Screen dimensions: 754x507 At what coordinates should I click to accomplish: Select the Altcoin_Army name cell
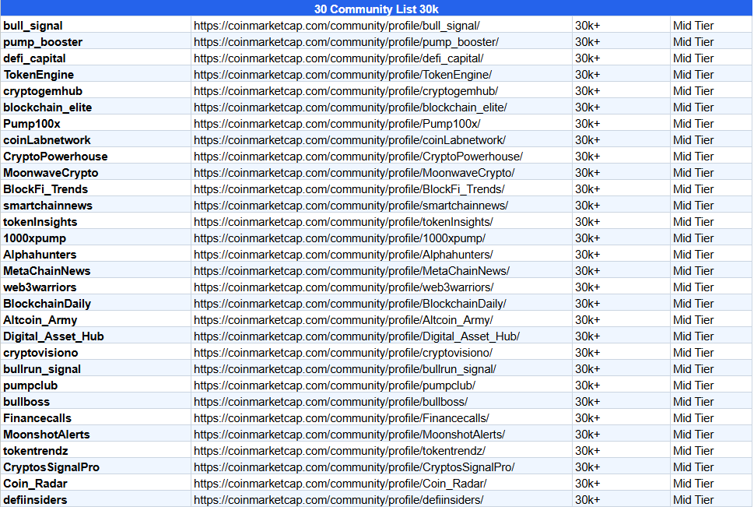(96, 320)
